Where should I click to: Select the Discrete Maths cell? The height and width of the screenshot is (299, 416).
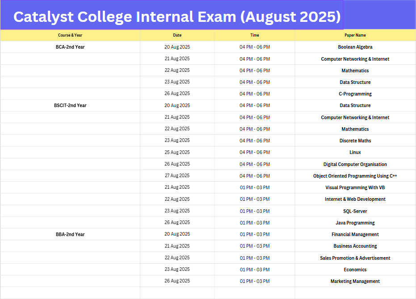pos(355,141)
